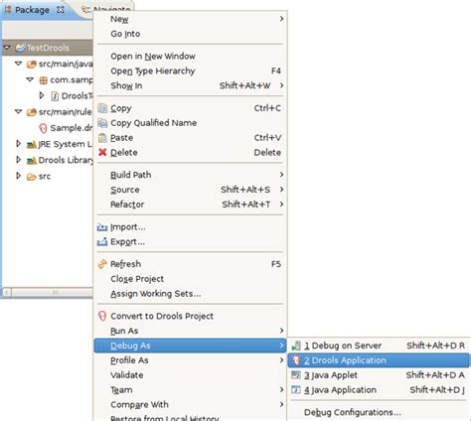Choose Validate from the menu

point(191,375)
